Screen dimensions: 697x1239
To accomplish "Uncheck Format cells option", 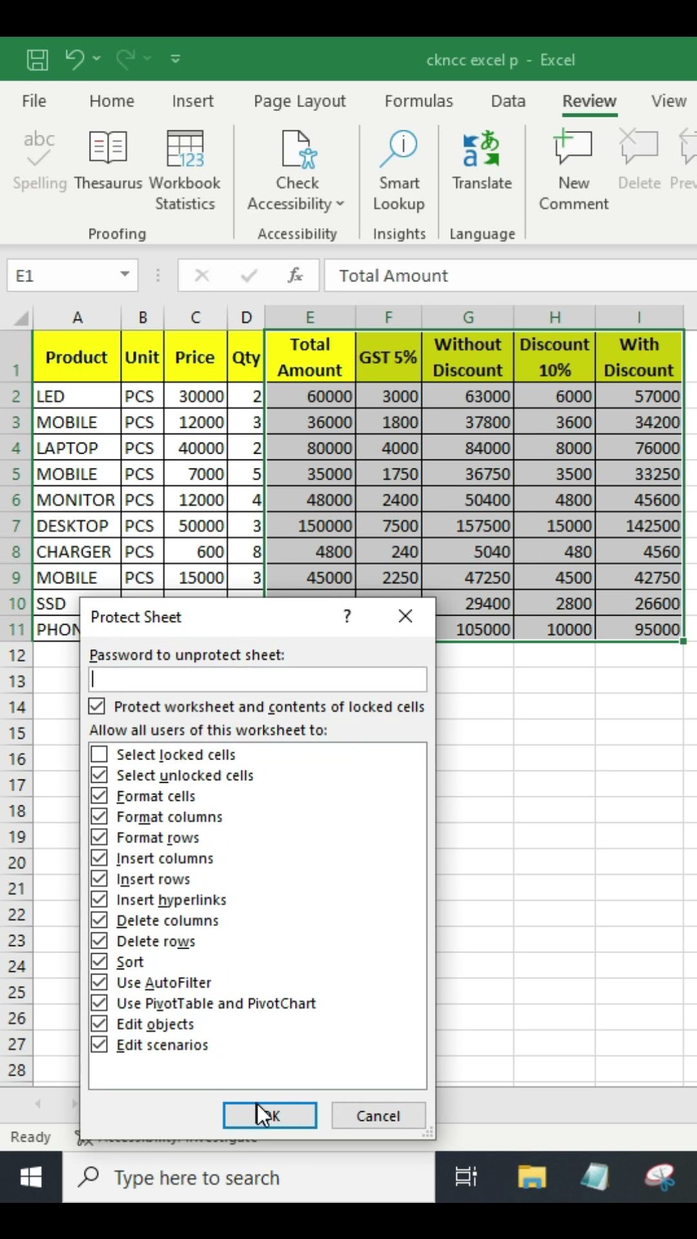I will [x=99, y=796].
